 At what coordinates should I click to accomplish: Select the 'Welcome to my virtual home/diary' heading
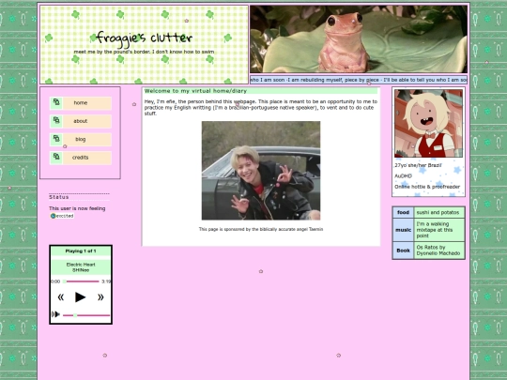[x=195, y=91]
